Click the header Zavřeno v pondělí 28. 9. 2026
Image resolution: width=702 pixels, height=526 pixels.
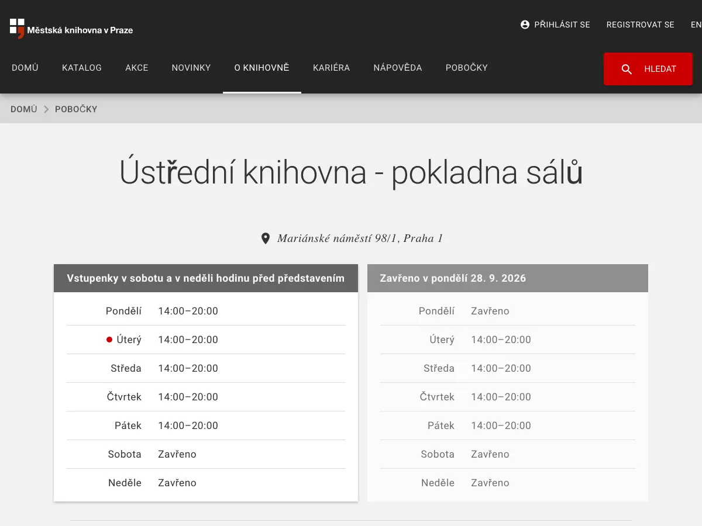point(508,278)
